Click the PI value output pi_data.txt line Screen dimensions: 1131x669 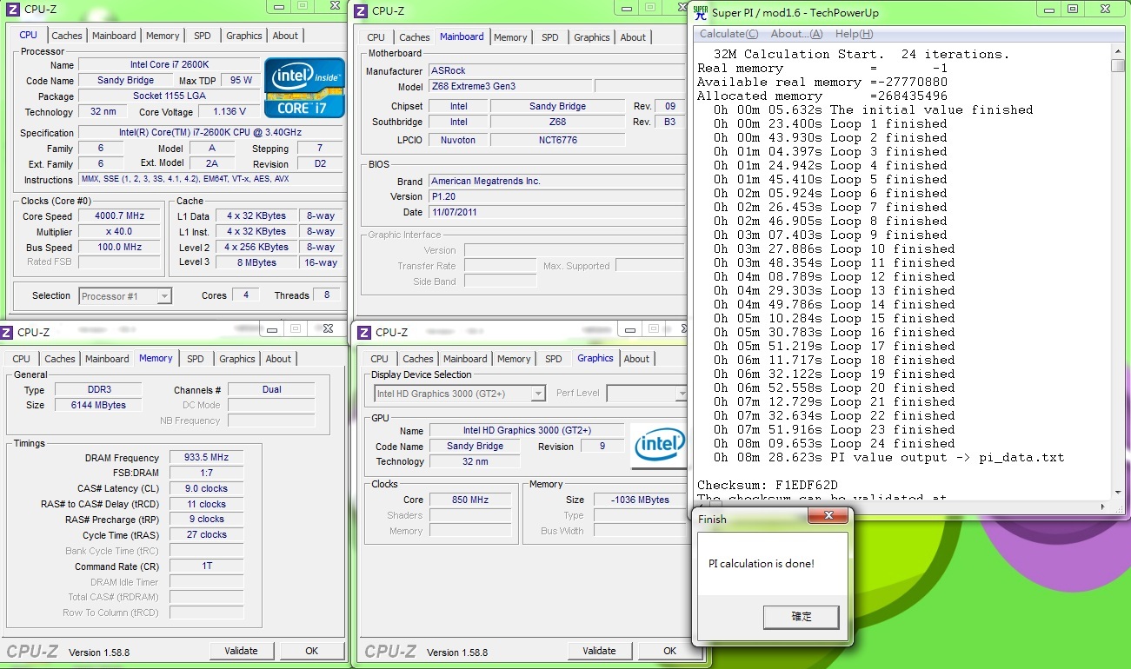[888, 457]
